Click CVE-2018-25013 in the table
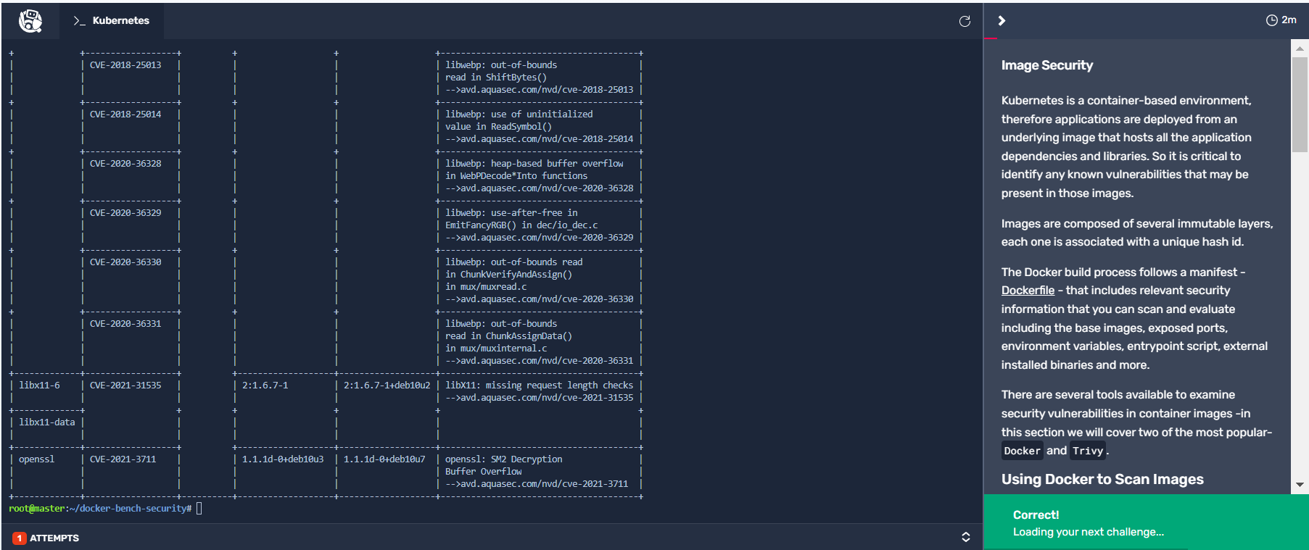1309x550 pixels. point(125,65)
